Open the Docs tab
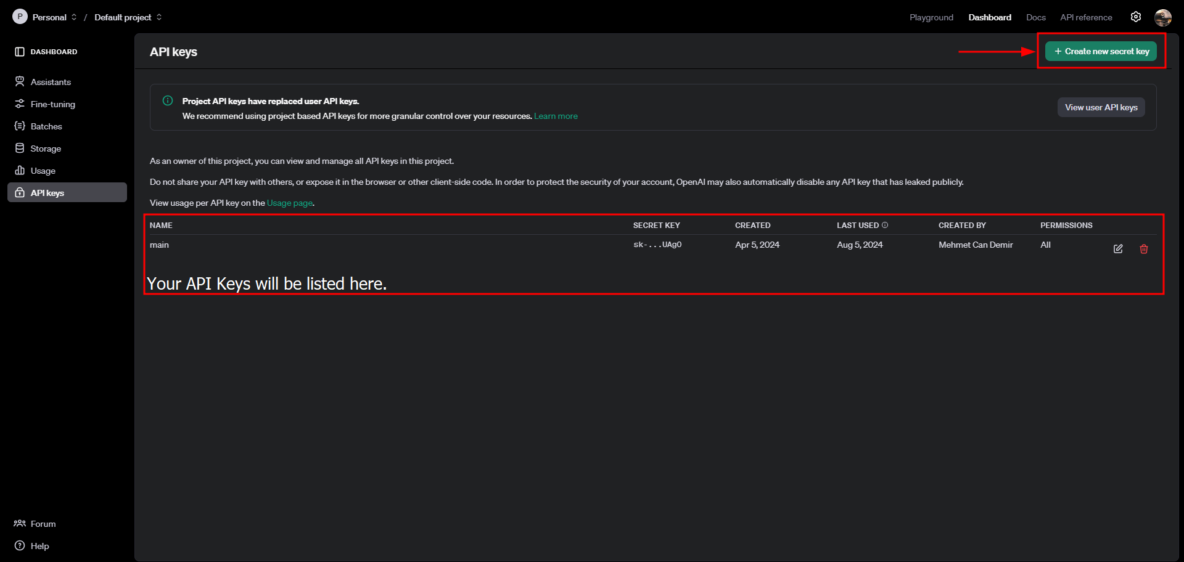Screen dimensions: 1184x562 [x=1036, y=17]
